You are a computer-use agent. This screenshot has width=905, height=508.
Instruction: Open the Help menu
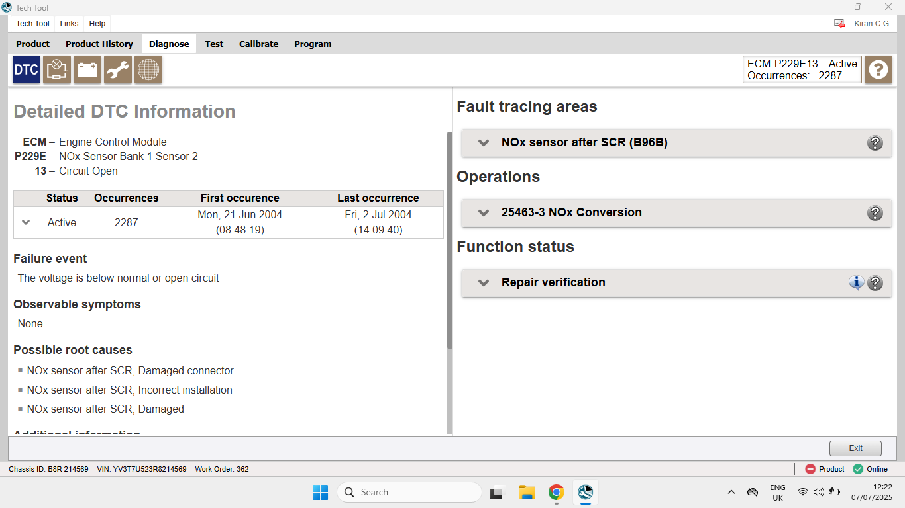point(97,23)
